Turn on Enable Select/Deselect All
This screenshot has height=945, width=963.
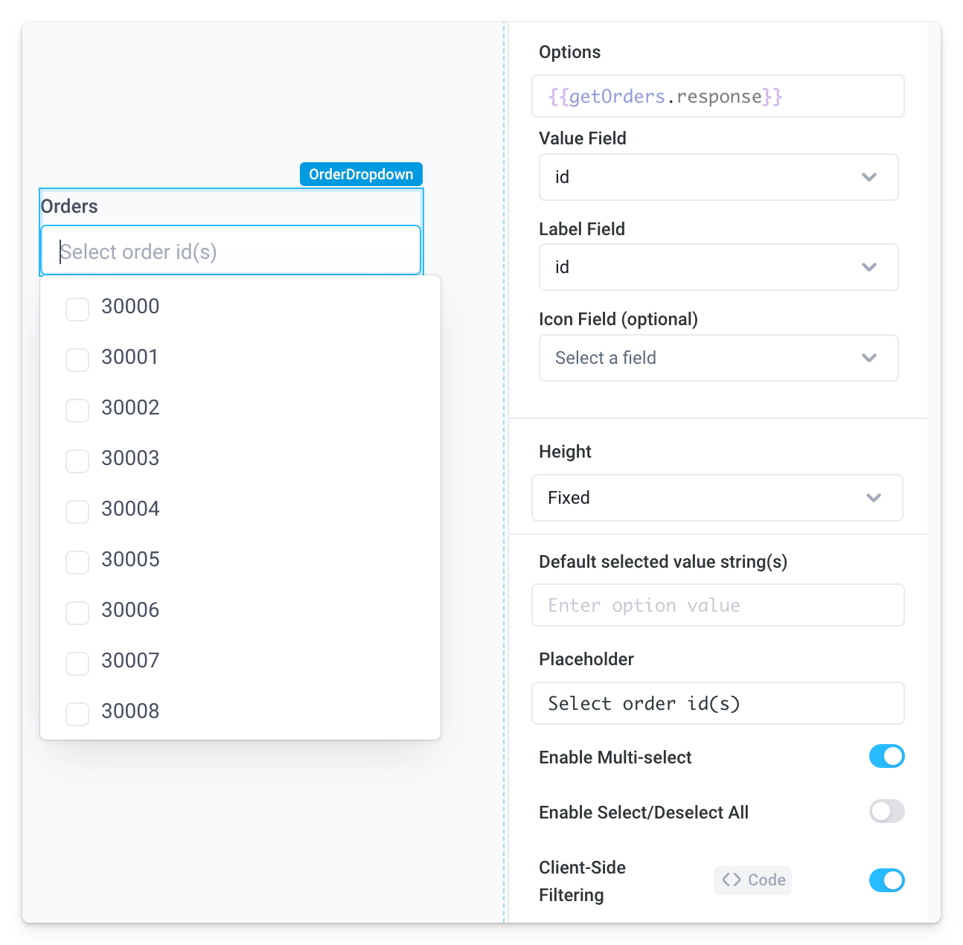pos(886,812)
